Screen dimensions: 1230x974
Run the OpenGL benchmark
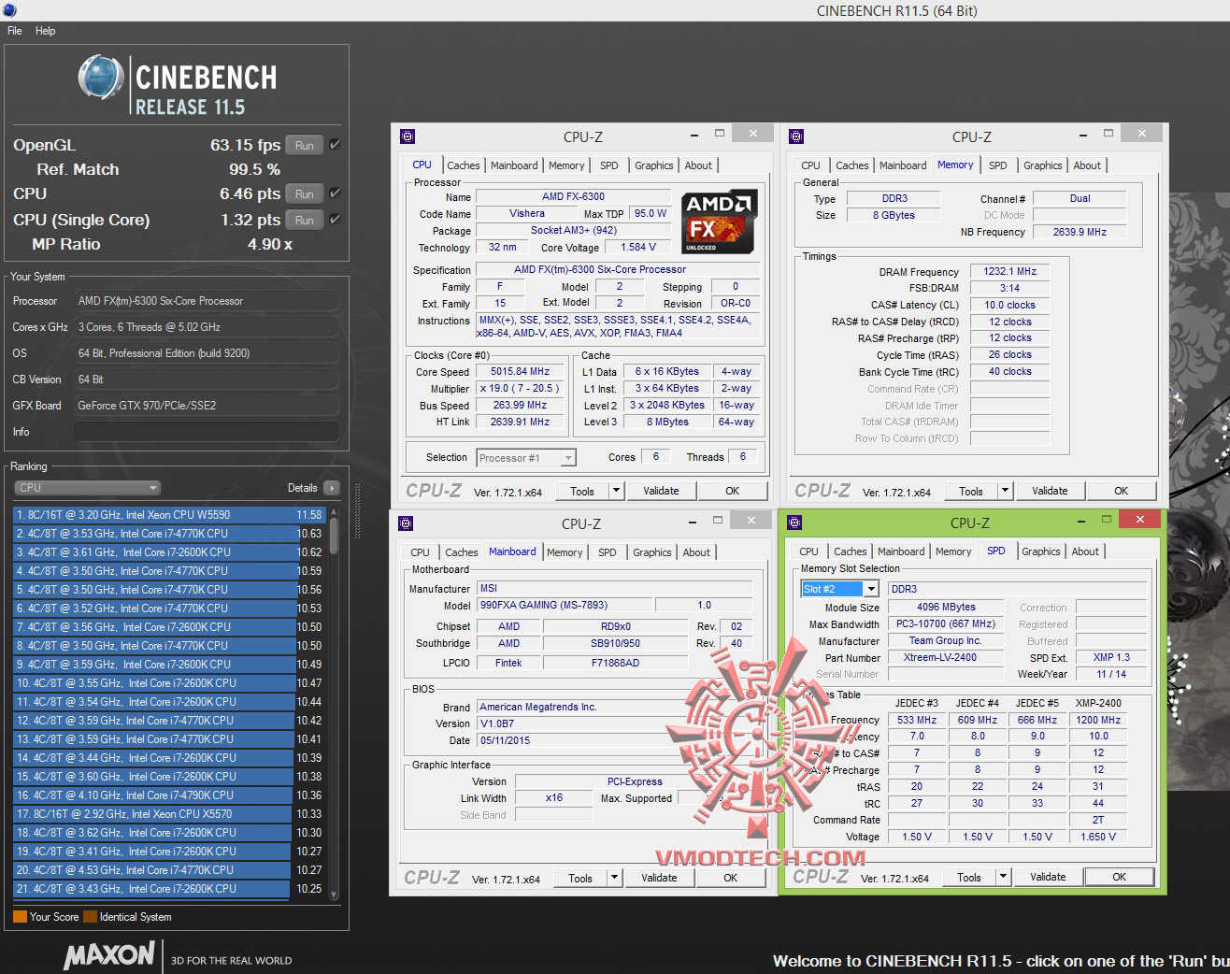[x=305, y=145]
